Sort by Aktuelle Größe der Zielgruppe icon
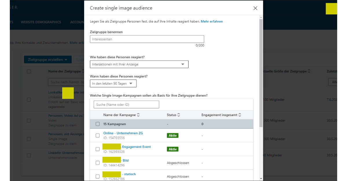The height and width of the screenshot is (181, 347). [309, 71]
